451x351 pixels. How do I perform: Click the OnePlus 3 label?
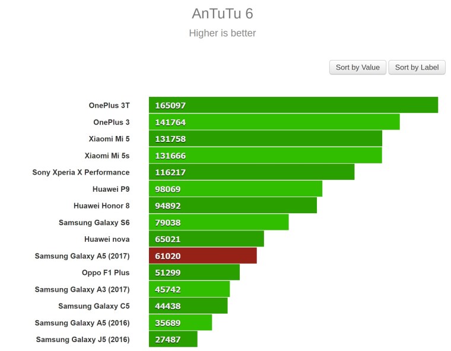point(112,122)
